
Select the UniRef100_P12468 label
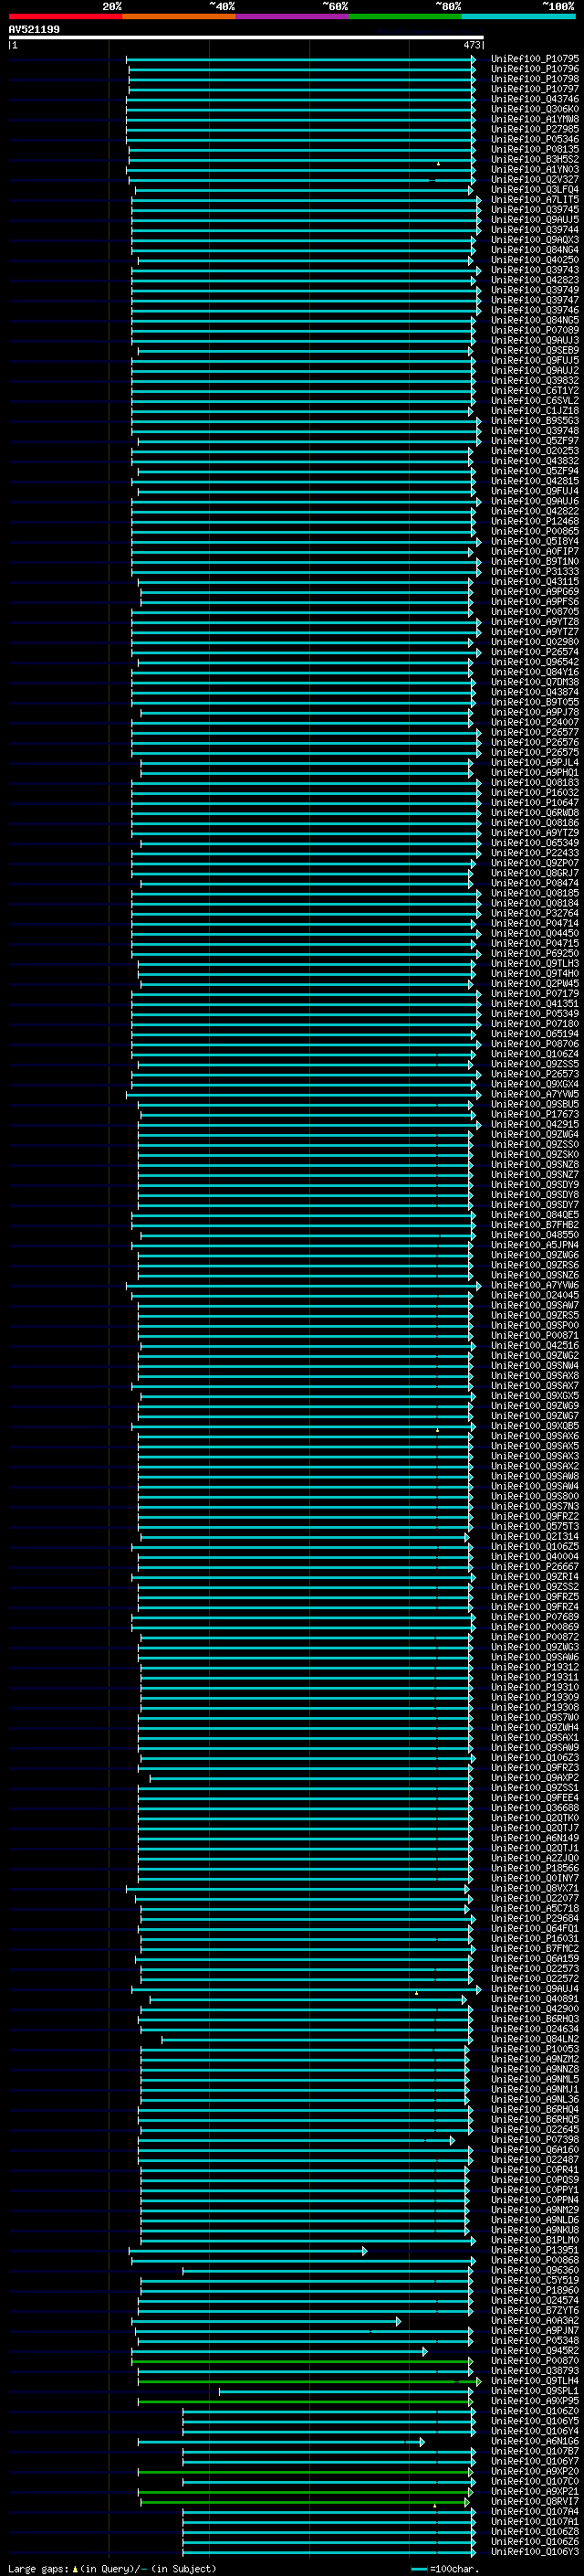tap(534, 521)
